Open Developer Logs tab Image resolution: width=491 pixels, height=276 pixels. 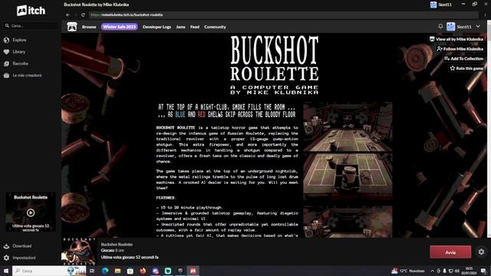click(x=157, y=27)
